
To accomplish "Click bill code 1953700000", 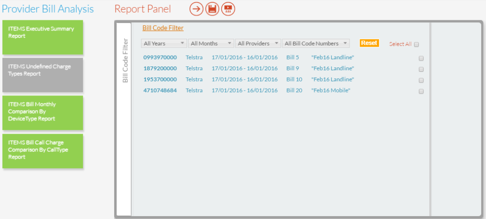I will [160, 79].
